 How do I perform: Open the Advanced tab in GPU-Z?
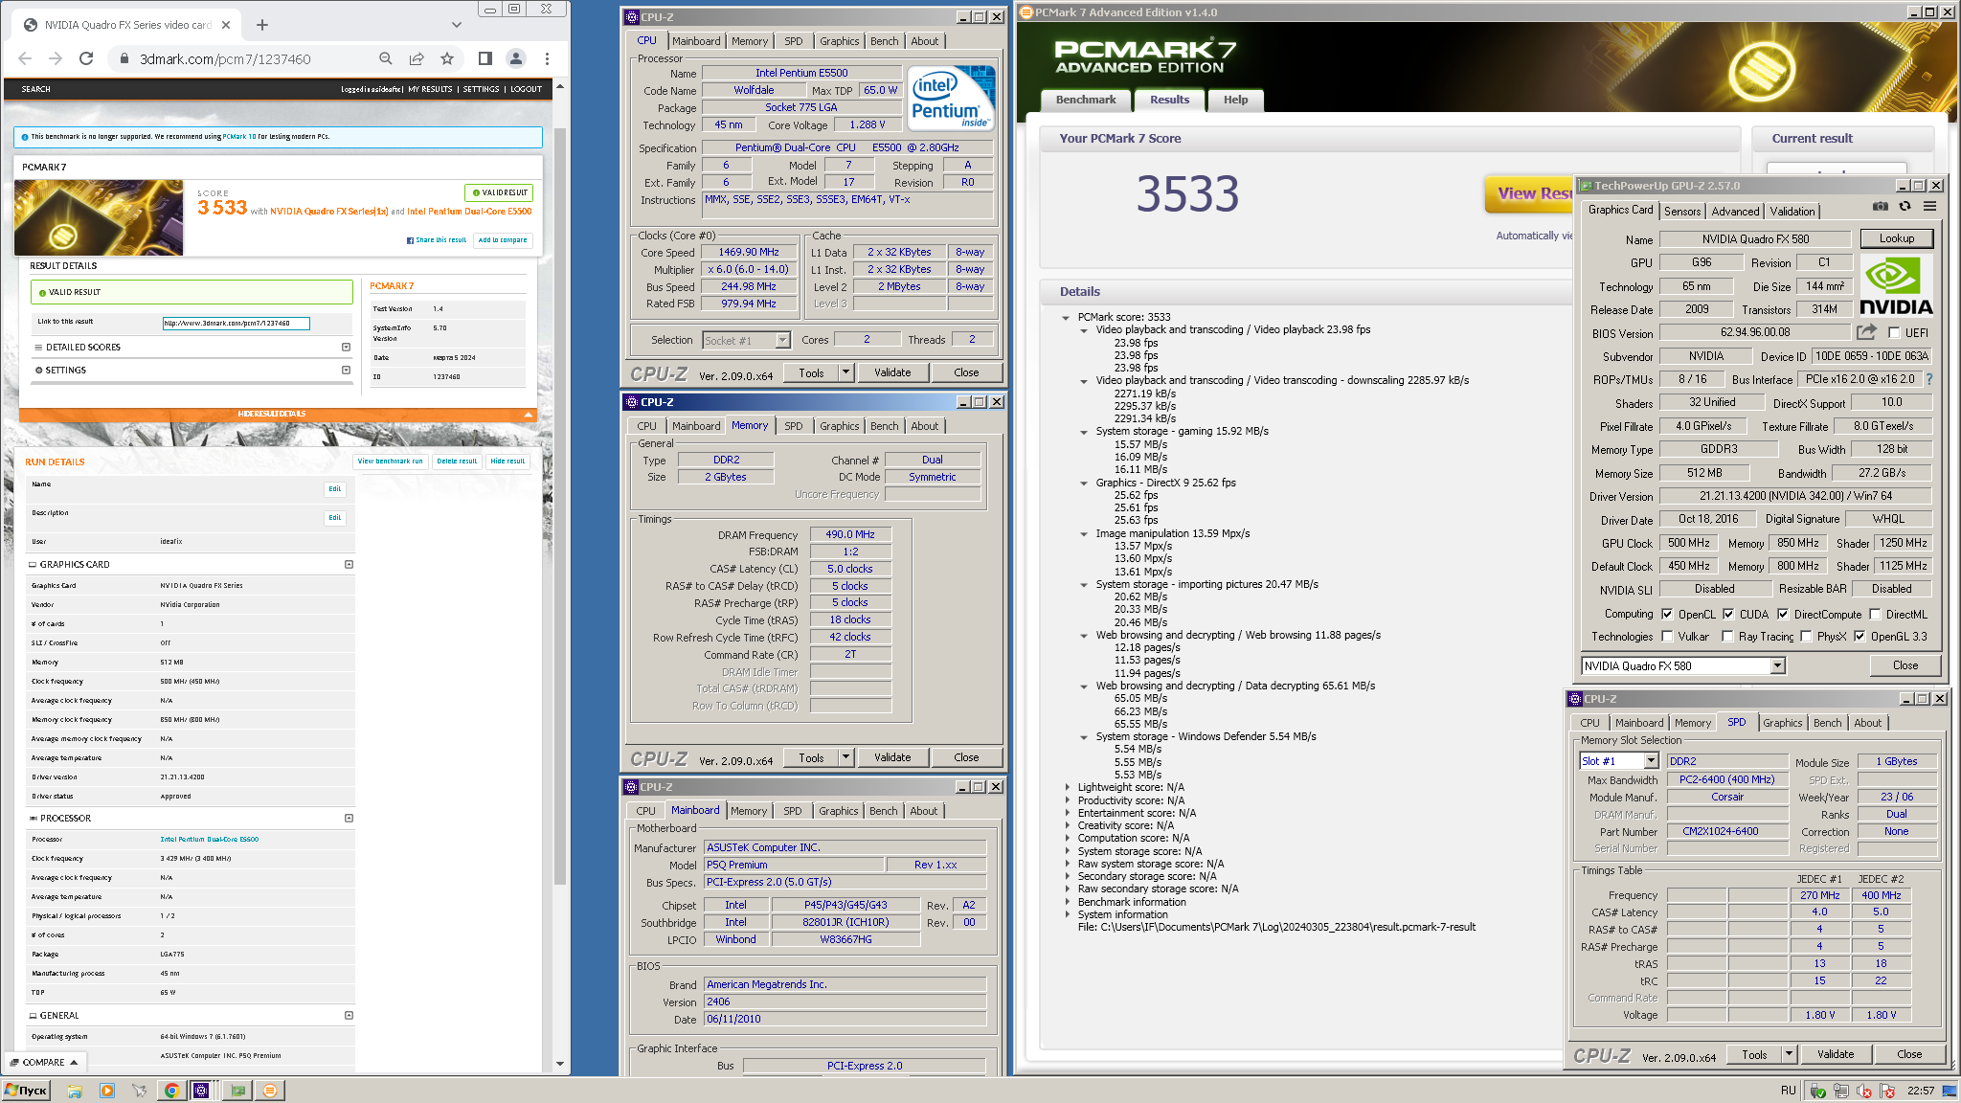(1735, 212)
